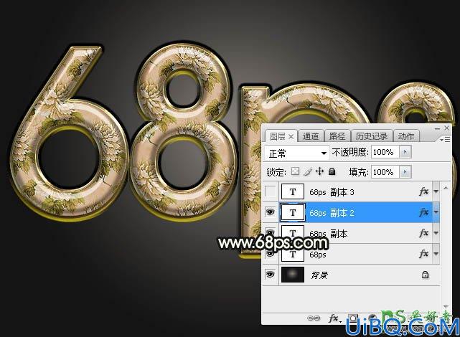Minimize the Layers panel

tap(437, 128)
